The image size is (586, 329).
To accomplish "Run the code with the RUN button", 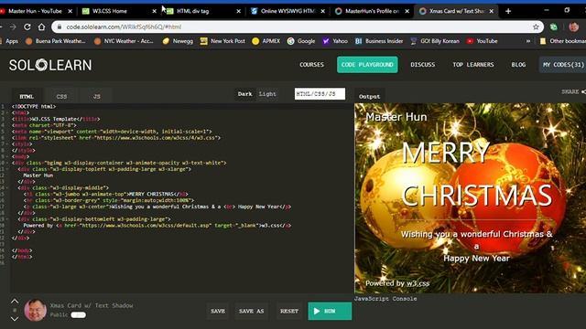I will [330, 311].
